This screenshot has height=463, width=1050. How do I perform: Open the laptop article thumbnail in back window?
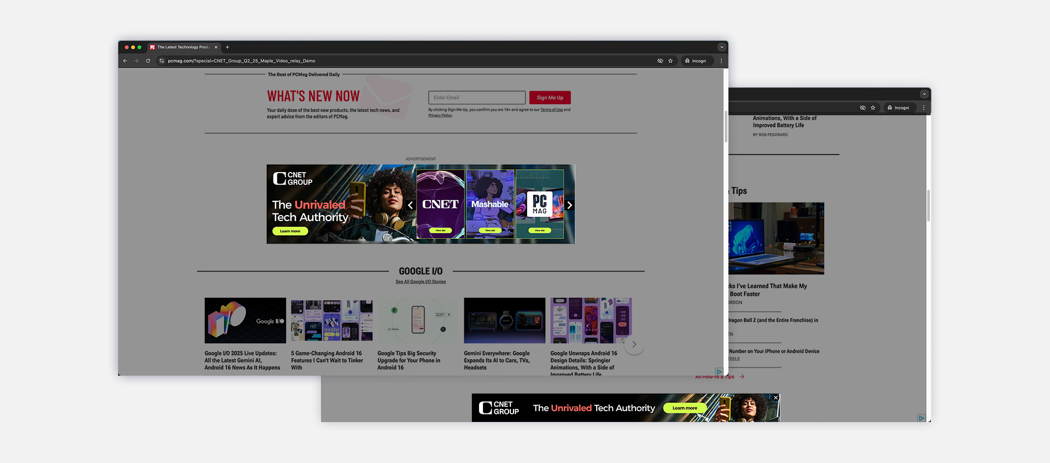(776, 239)
